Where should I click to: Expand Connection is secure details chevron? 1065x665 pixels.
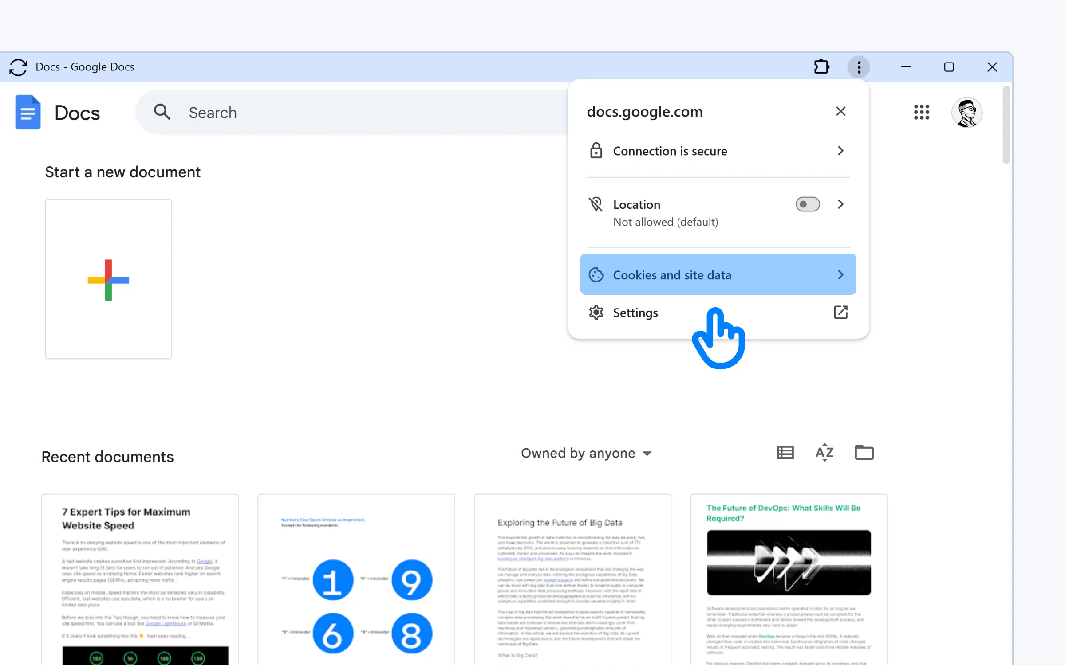coord(840,151)
